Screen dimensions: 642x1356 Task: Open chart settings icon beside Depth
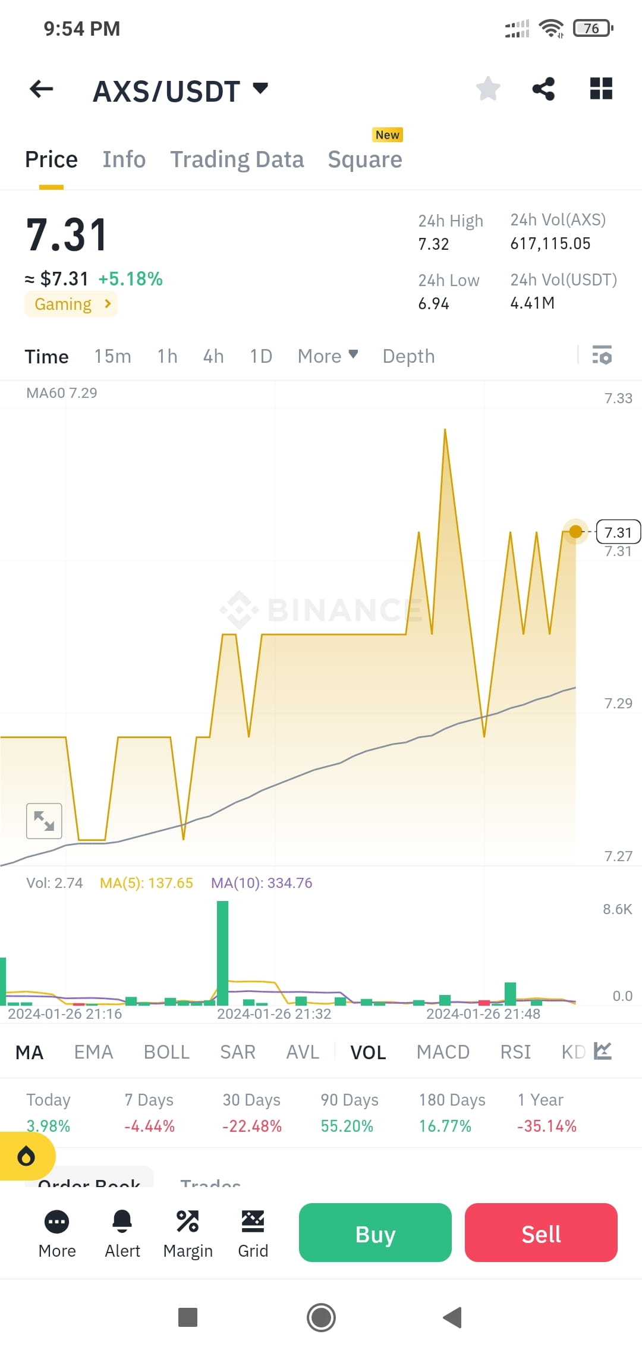click(602, 355)
